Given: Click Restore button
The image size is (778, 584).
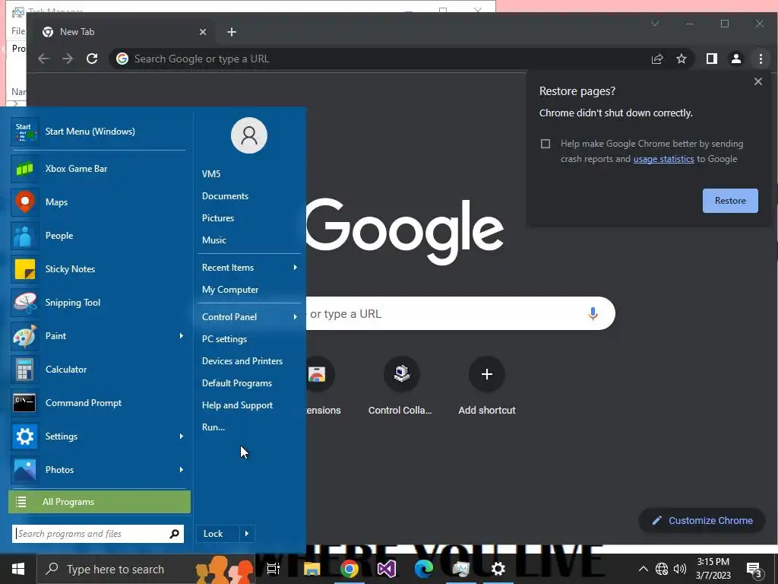Looking at the screenshot, I should coord(730,201).
